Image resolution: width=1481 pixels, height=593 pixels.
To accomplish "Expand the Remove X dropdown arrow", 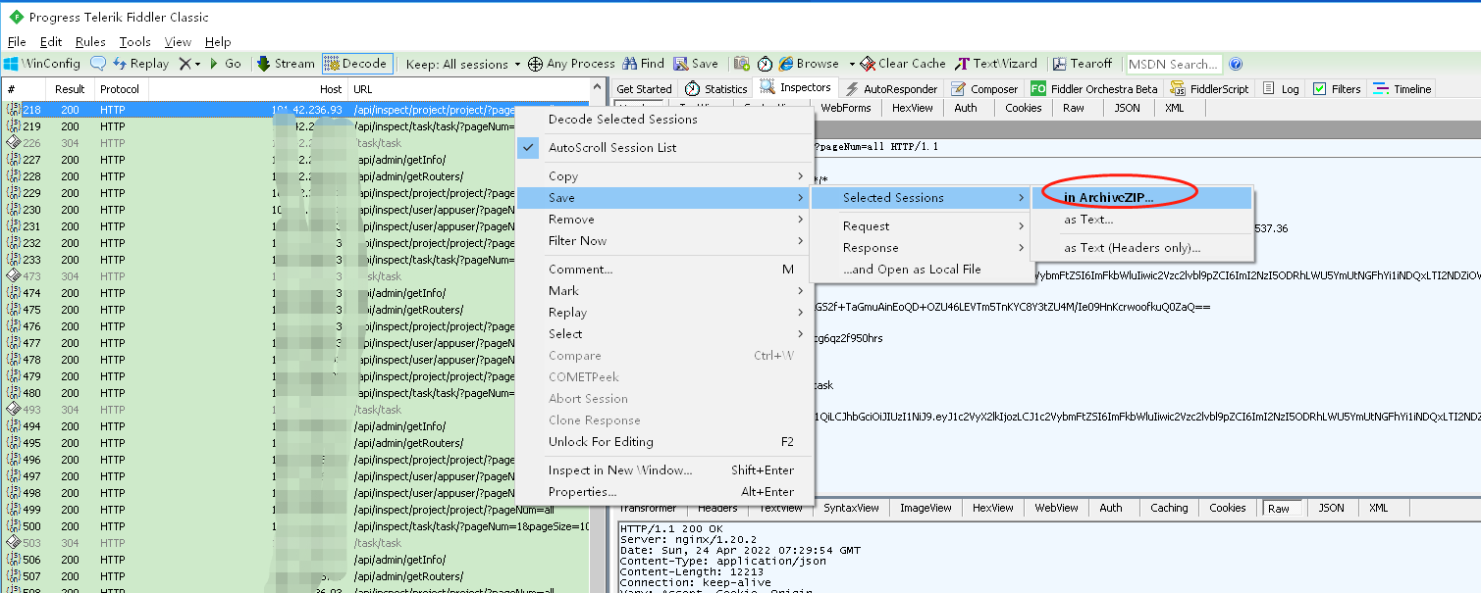I will point(197,64).
